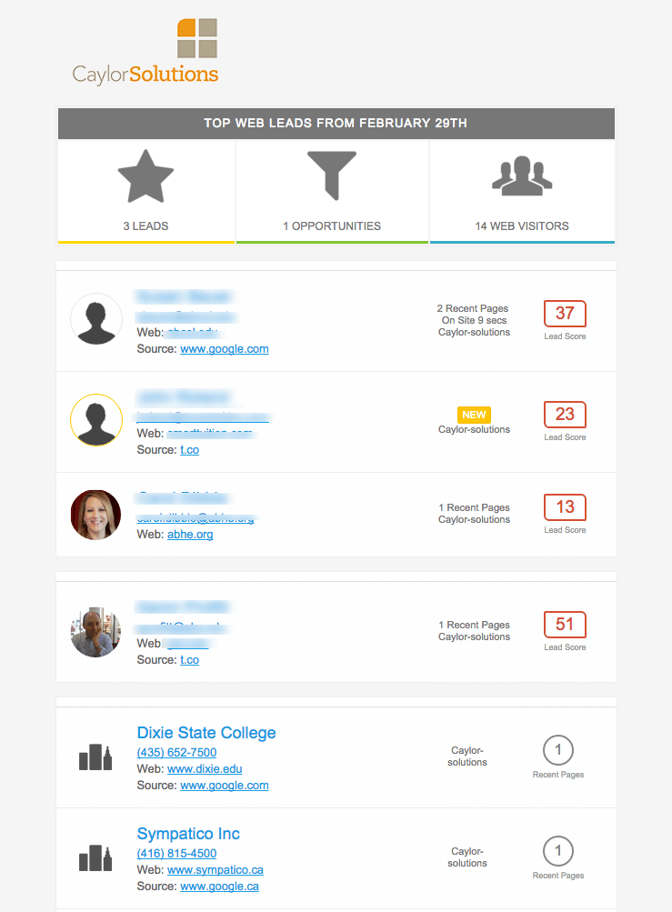Click the www.google.ca source link
This screenshot has height=912, width=672.
219,886
